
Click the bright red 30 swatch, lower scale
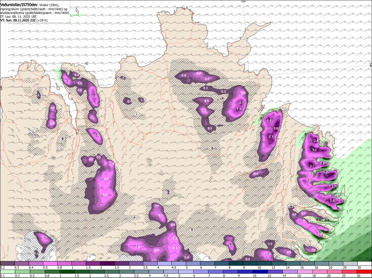[364, 272]
